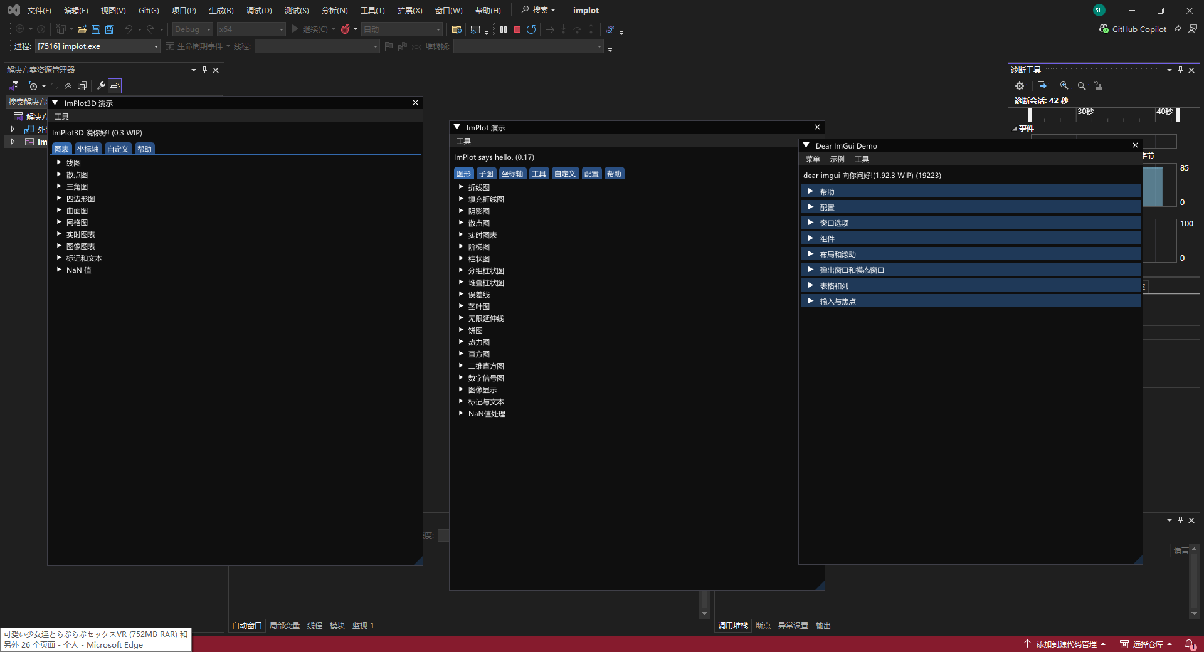Switch to the 输出 tab
Viewport: 1204px width, 652px height.
[x=823, y=626]
